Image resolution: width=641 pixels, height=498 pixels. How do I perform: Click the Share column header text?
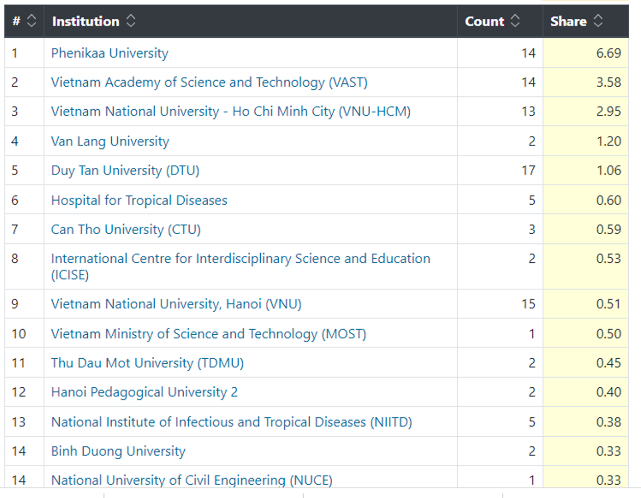[x=569, y=21]
